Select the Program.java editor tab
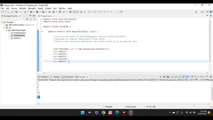Screen dimensions: 213x120 tap(46, 16)
